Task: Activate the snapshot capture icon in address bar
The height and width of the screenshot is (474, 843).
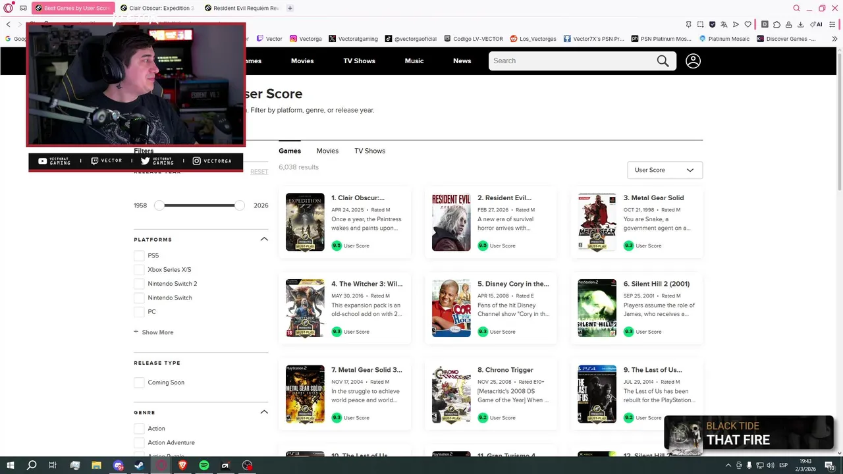Action: point(700,24)
